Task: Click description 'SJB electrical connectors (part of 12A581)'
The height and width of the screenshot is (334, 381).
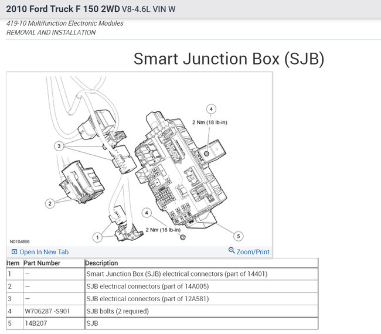Action: (148, 299)
